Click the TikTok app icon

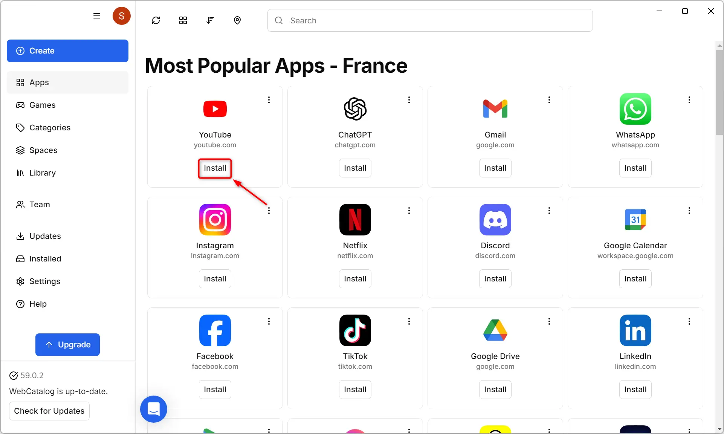pos(355,331)
